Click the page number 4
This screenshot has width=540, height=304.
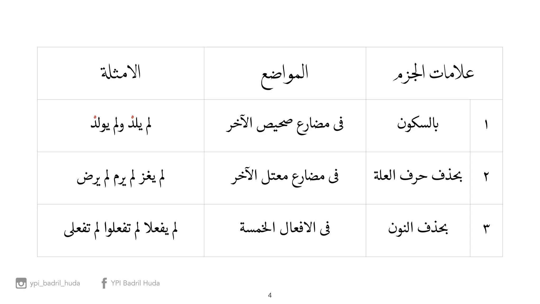click(270, 295)
